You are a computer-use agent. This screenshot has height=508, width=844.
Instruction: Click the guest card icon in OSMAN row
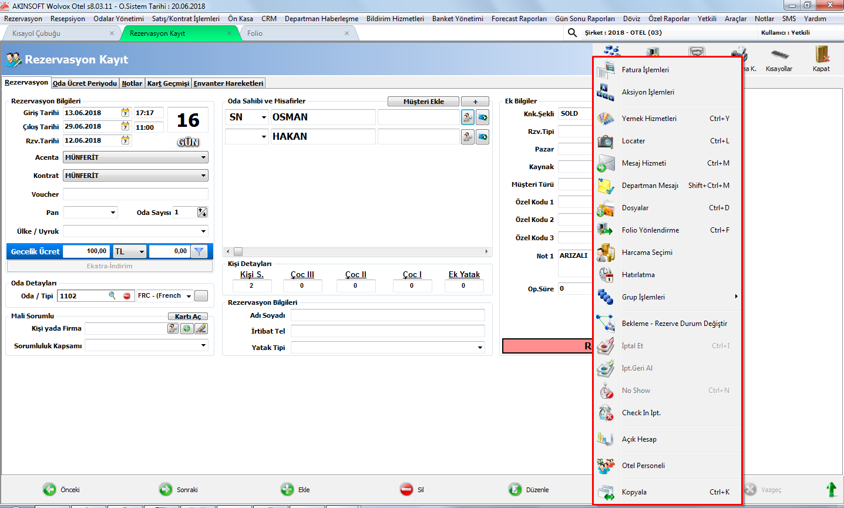(x=468, y=117)
